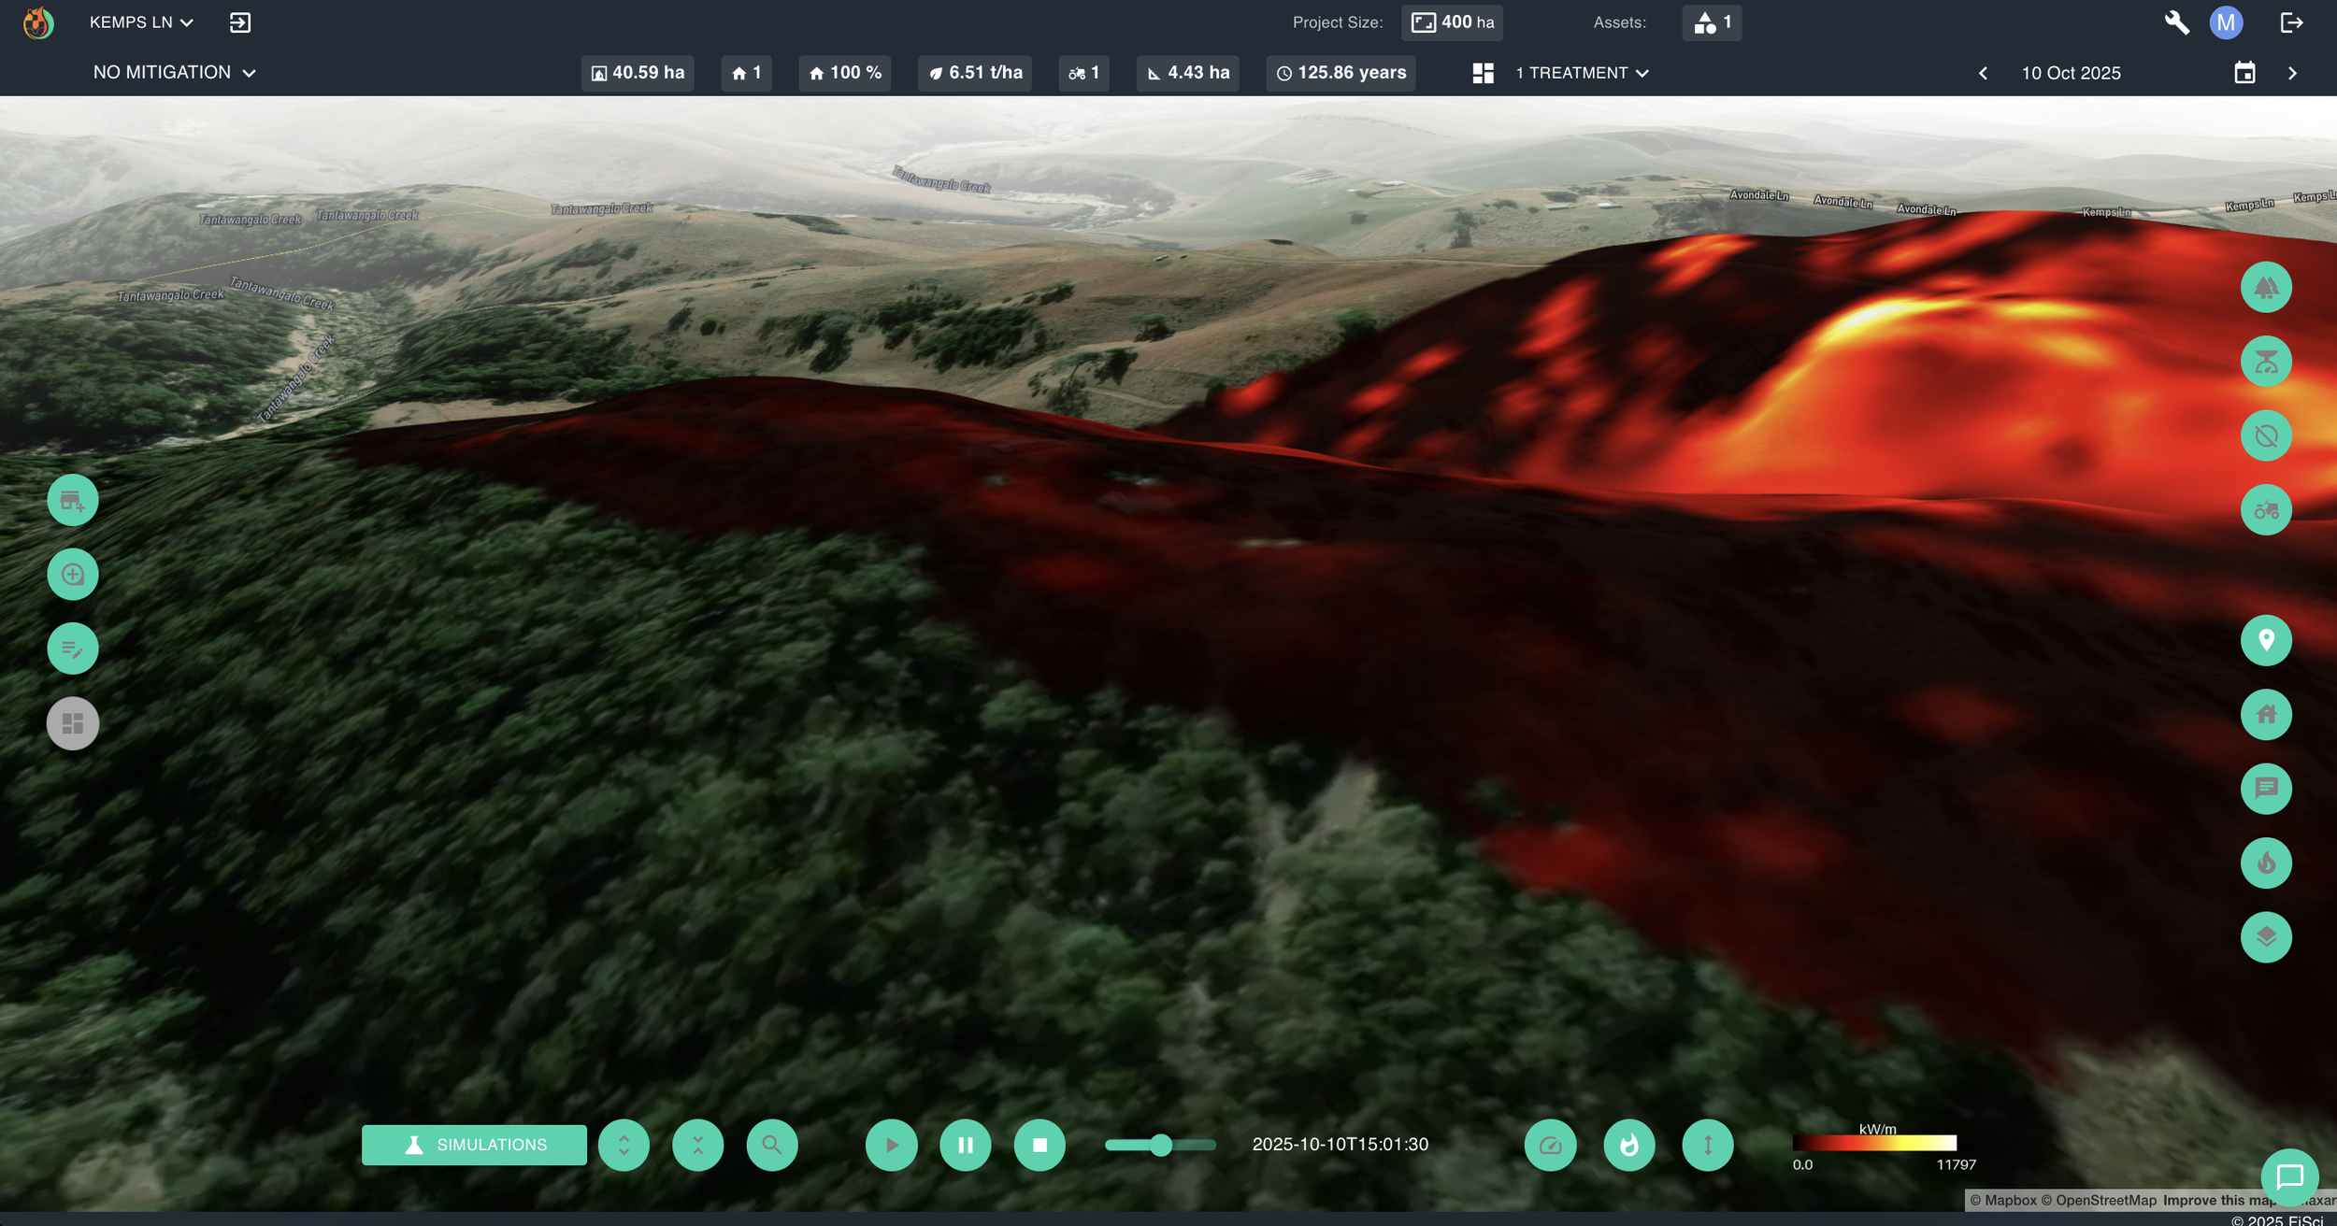2337x1226 pixels.
Task: Click the 40.59 ha burned area stat
Action: [x=638, y=73]
